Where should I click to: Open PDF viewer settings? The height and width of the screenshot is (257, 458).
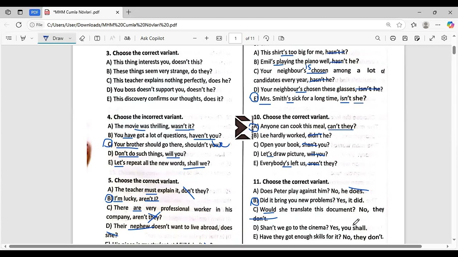444,38
